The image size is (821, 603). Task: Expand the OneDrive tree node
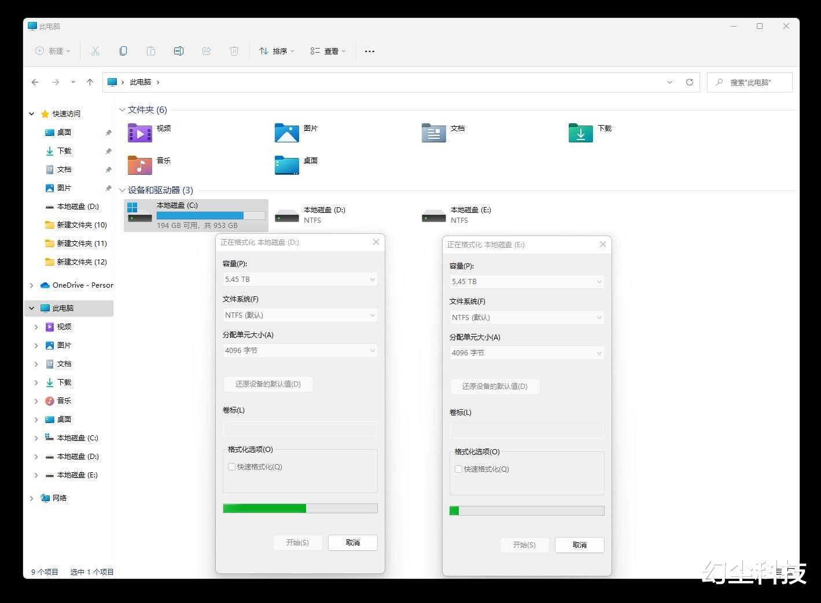pyautogui.click(x=31, y=285)
